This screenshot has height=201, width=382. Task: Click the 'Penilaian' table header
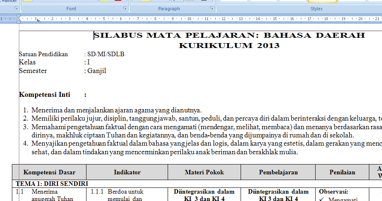point(342,172)
